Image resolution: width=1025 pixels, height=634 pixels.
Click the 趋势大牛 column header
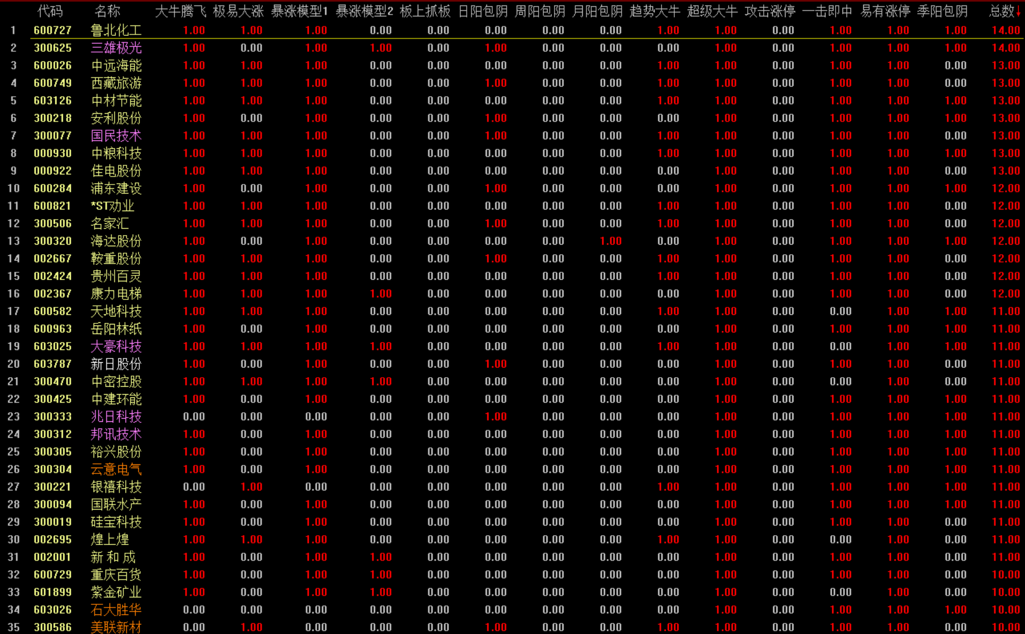(655, 11)
